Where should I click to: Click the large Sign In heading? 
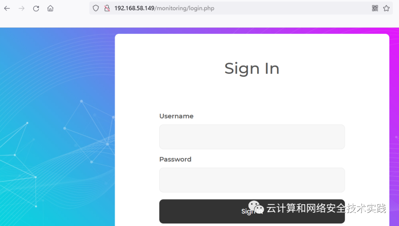tap(252, 69)
